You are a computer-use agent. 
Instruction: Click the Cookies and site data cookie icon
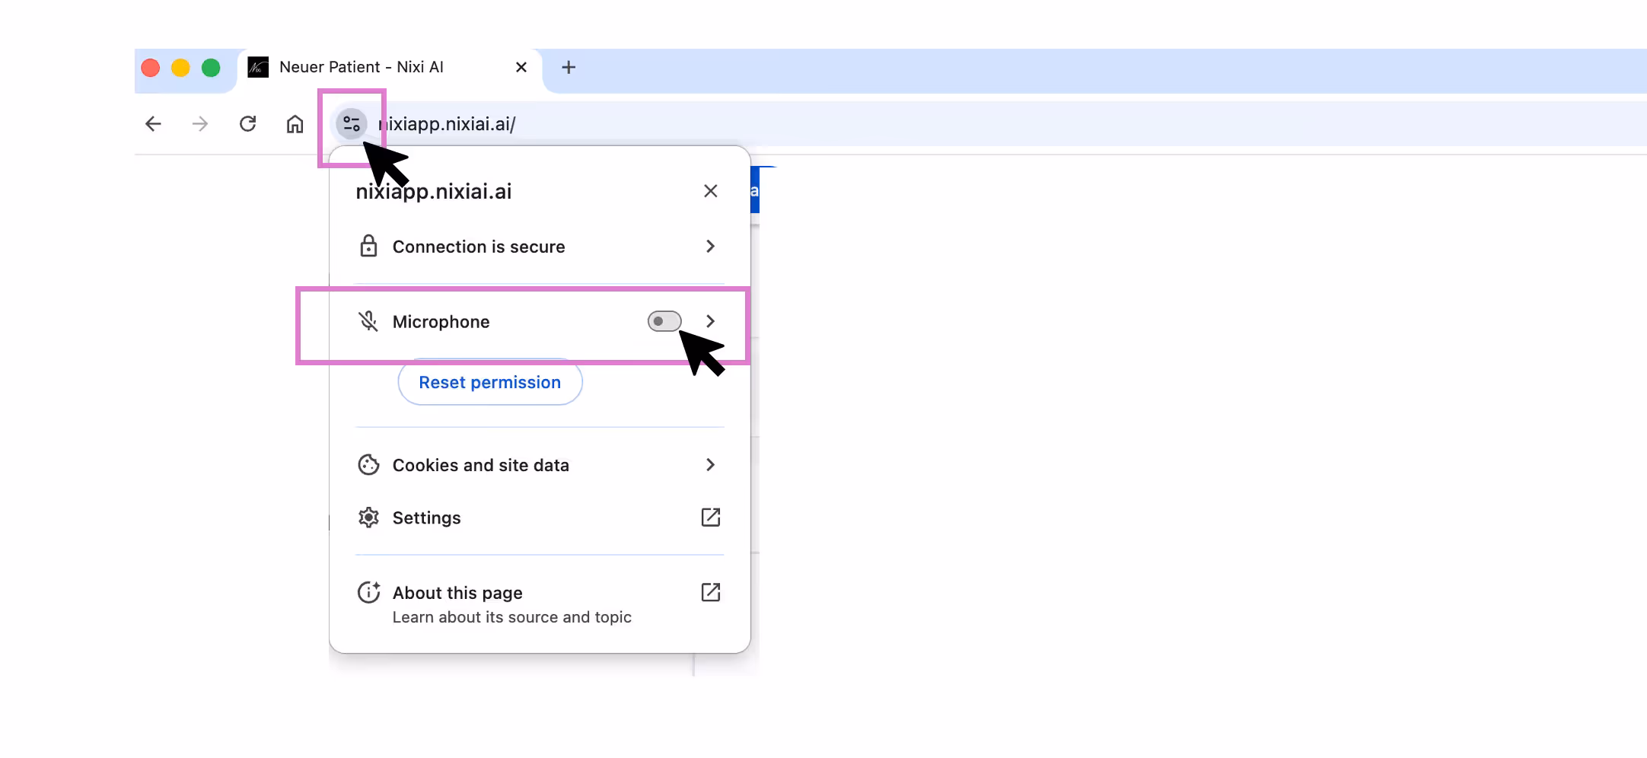tap(369, 465)
